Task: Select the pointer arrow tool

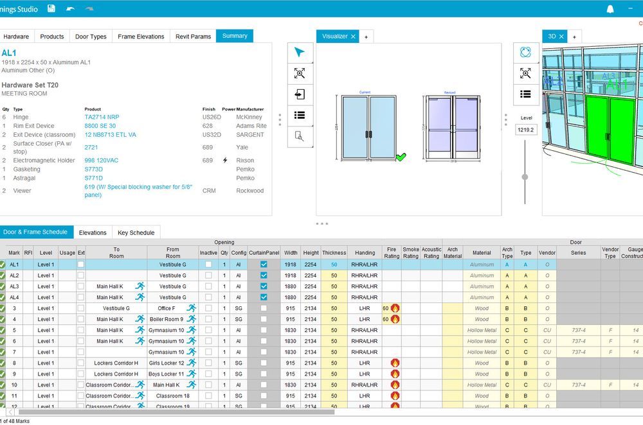Action: [300, 53]
